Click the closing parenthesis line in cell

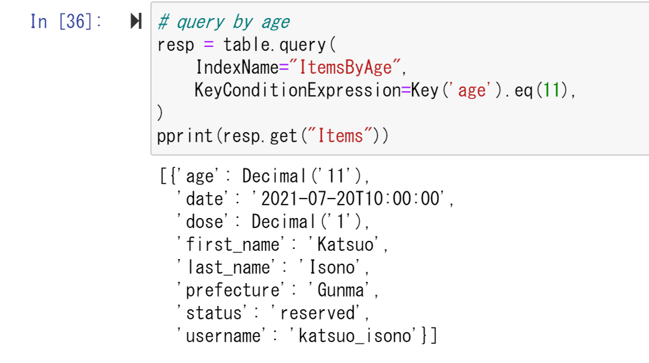(x=160, y=113)
